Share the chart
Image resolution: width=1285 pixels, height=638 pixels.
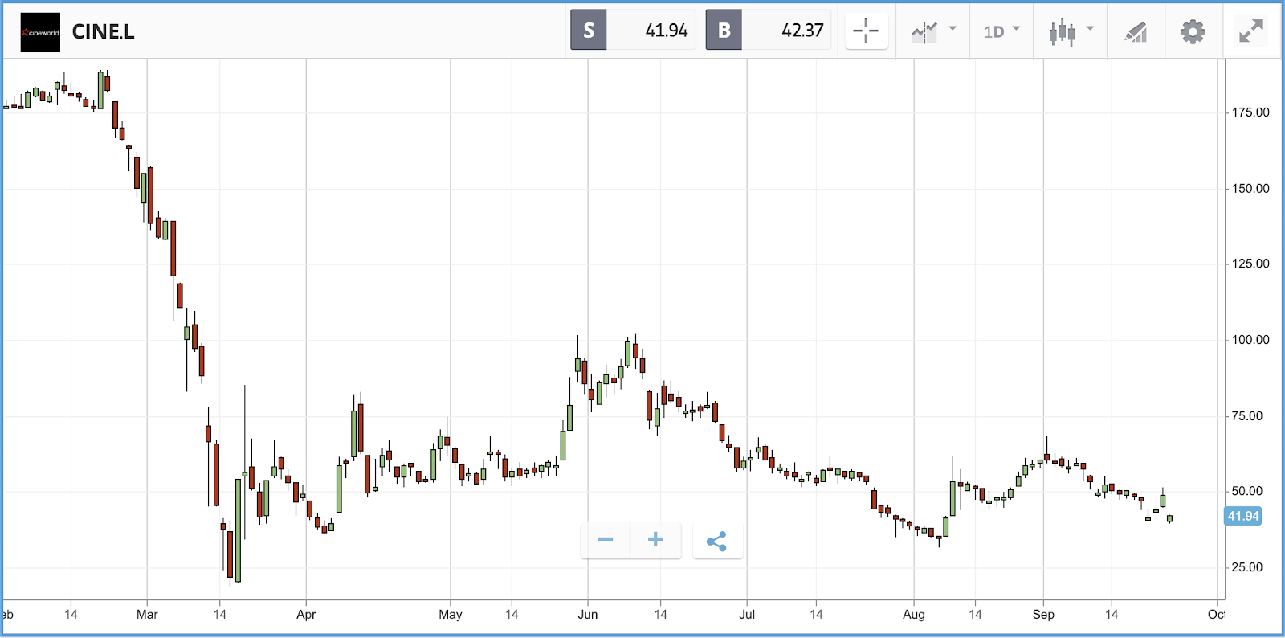[716, 541]
